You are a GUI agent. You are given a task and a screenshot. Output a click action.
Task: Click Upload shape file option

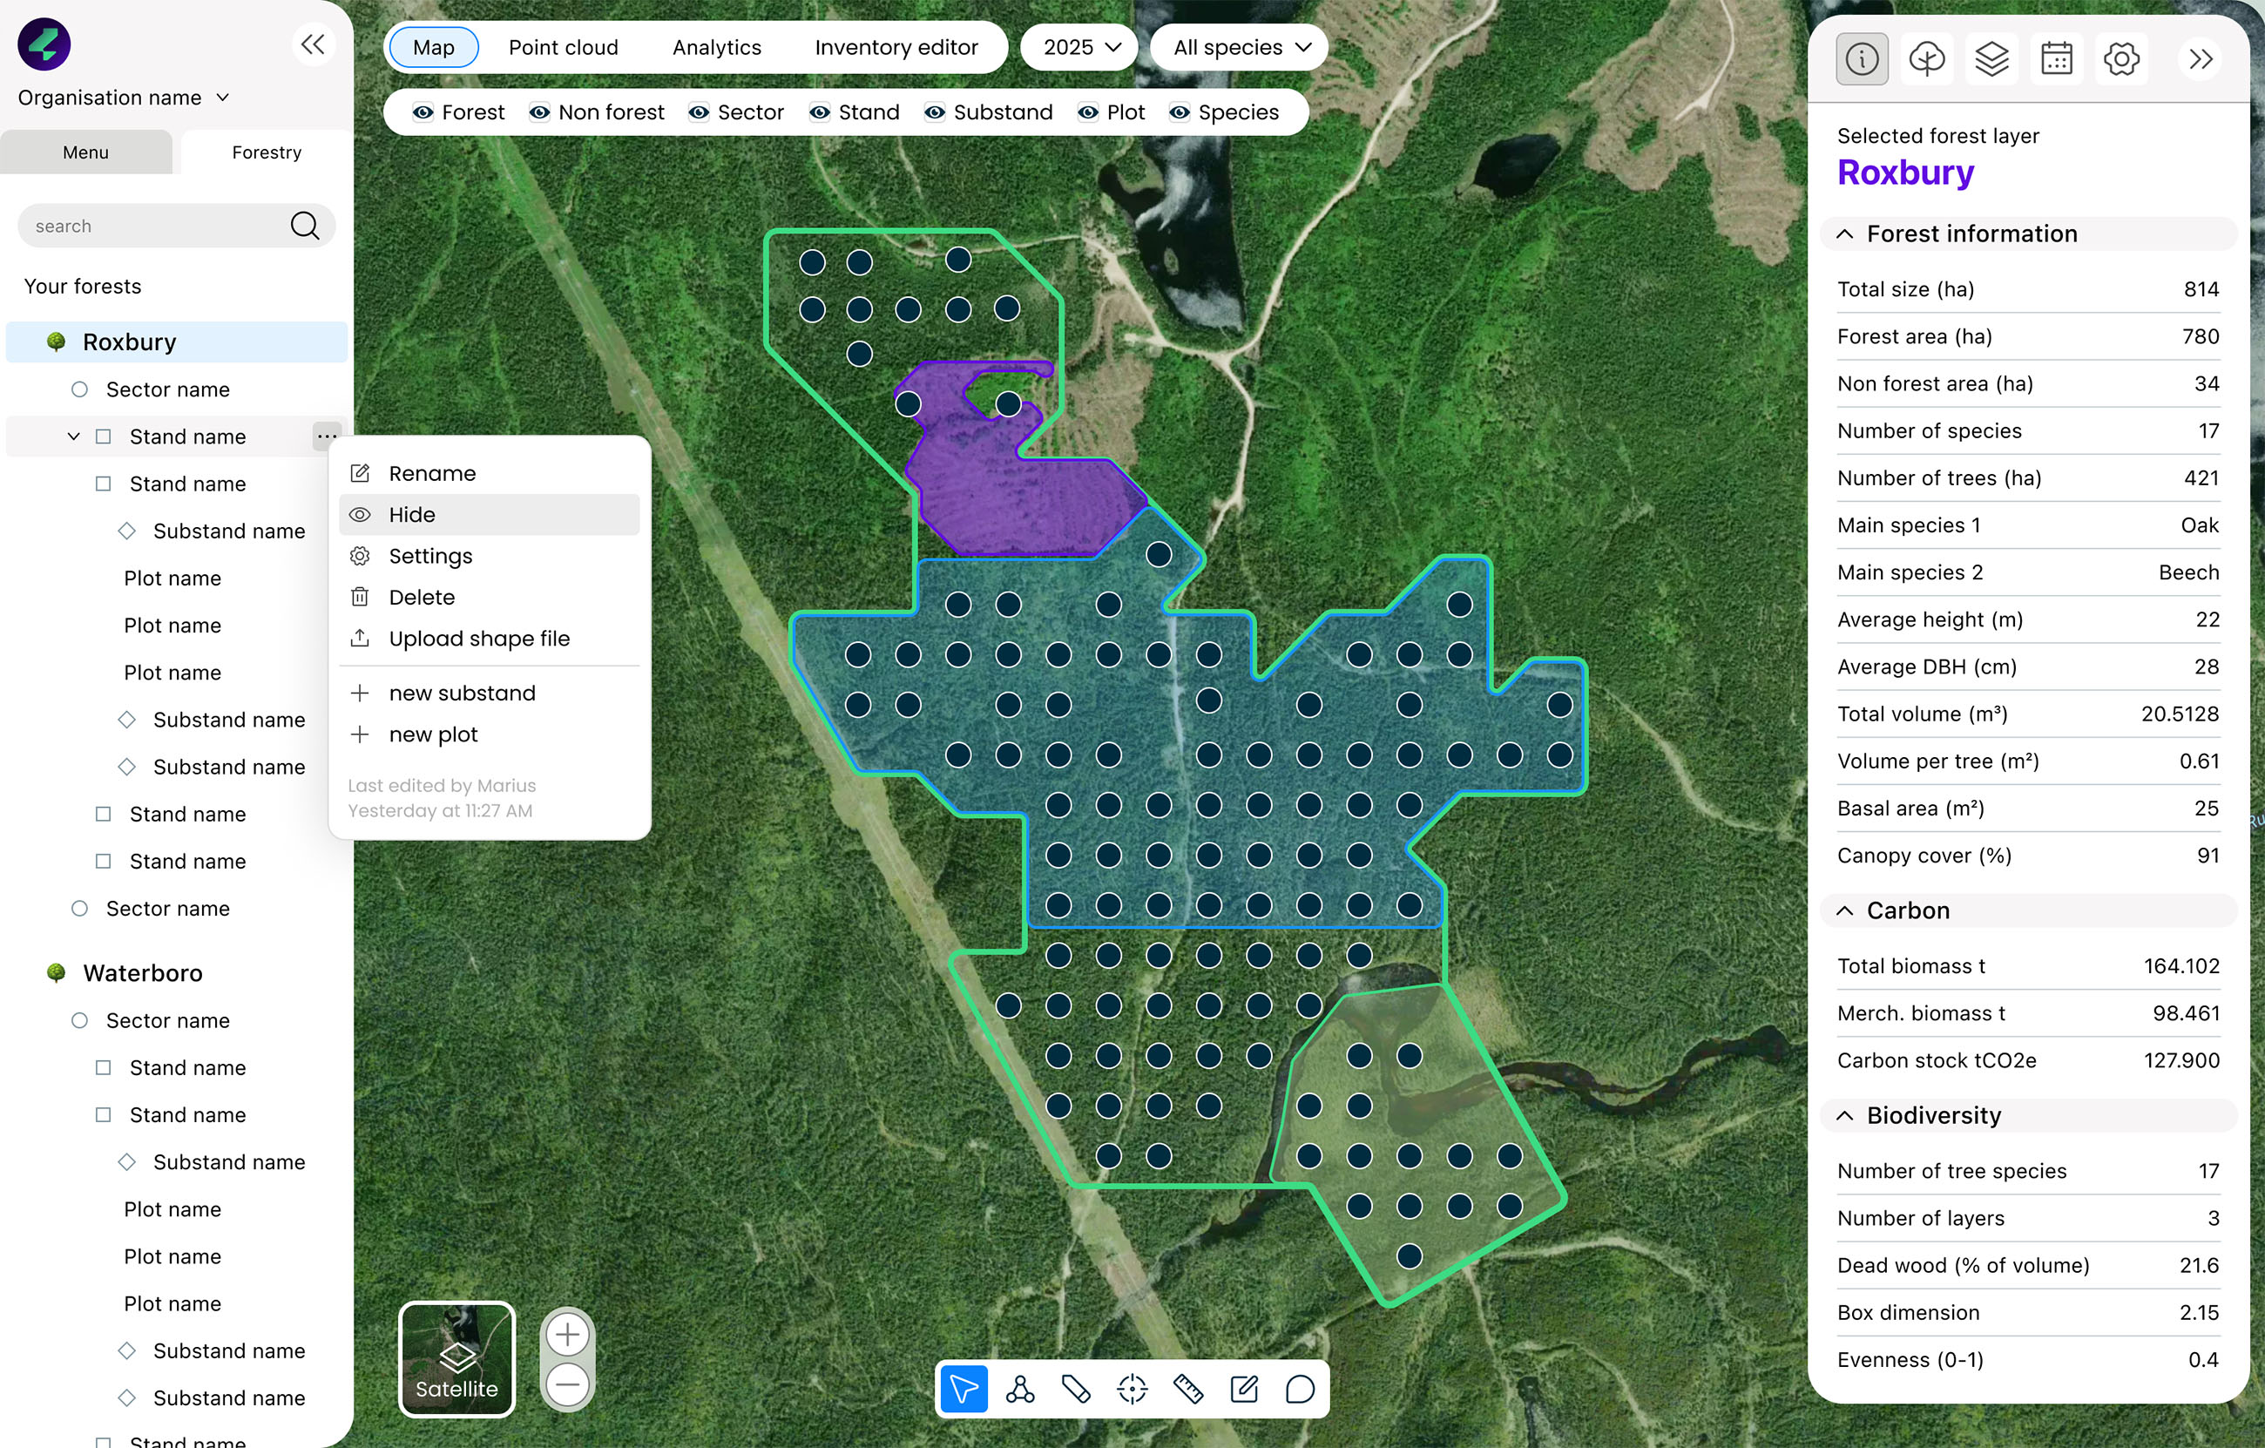(x=478, y=638)
